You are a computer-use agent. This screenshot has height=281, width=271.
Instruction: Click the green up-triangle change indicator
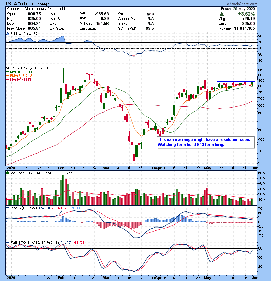tap(222, 14)
